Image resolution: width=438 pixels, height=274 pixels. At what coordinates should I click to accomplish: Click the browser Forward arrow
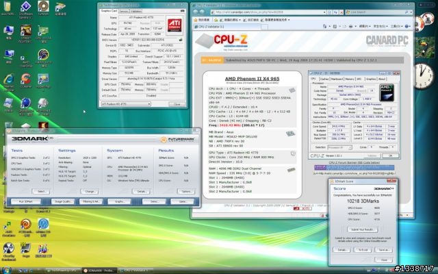(x=203, y=12)
